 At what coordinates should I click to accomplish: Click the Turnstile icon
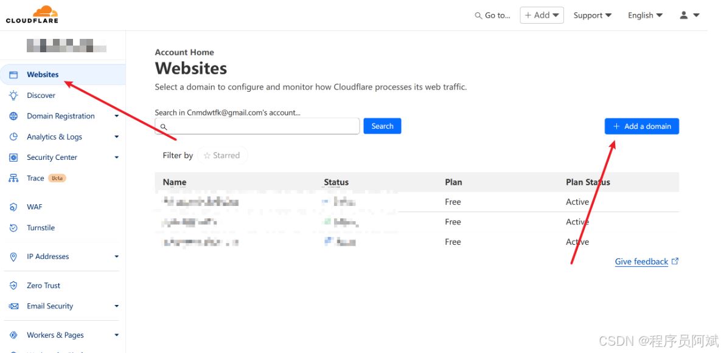tap(13, 228)
